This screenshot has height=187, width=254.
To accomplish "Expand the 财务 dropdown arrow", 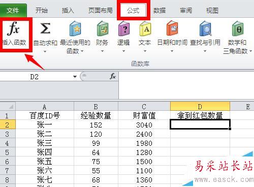I will coord(102,51).
